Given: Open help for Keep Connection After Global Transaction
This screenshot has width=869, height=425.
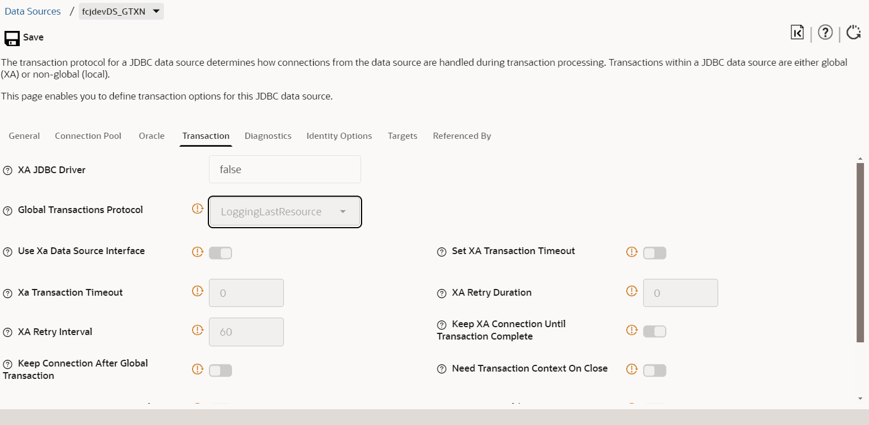Looking at the screenshot, I should point(8,364).
